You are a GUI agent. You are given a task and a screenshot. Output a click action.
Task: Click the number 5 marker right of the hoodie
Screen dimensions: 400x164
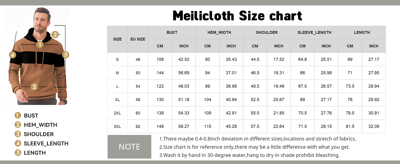(66, 55)
